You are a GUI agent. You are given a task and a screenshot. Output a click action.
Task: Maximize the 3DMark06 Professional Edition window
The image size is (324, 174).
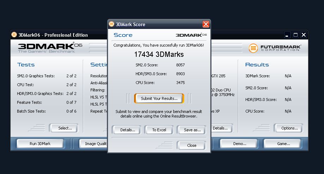pos(295,35)
